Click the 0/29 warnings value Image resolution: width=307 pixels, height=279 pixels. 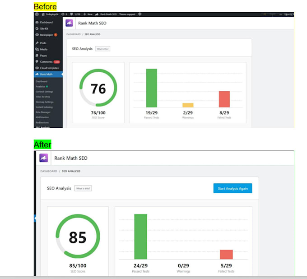[183, 266]
